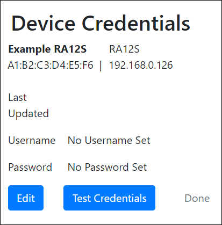Click the word Set after No Username
Screen dimensions: 222x225
(x=142, y=140)
